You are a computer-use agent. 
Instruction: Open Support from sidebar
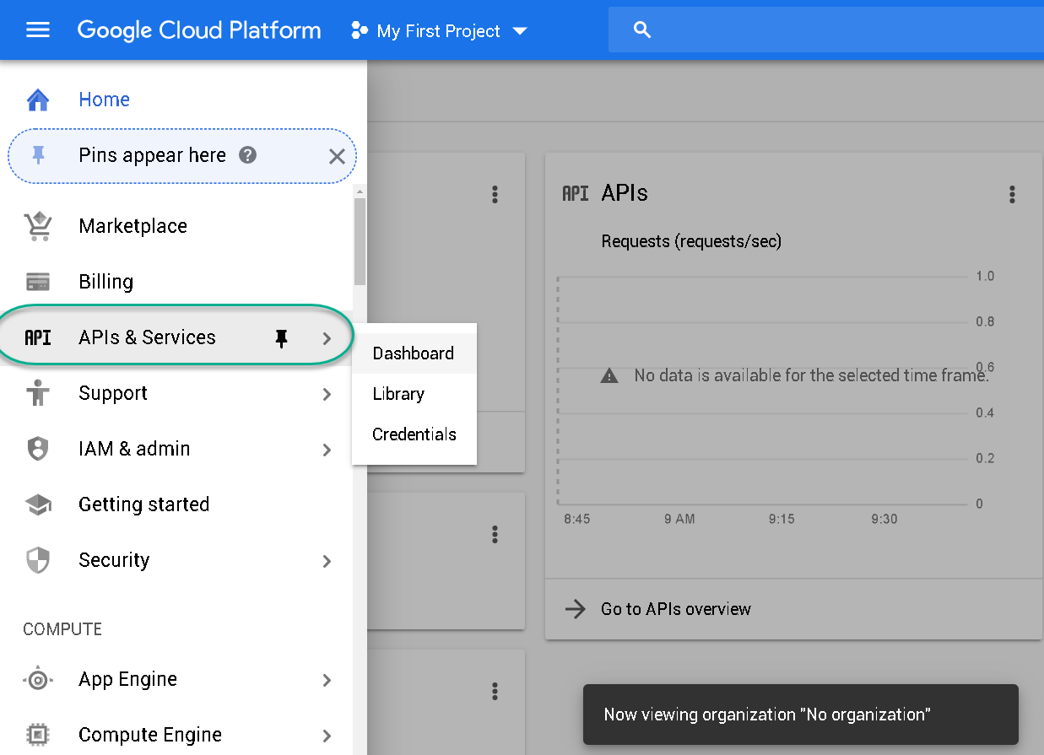coord(113,393)
